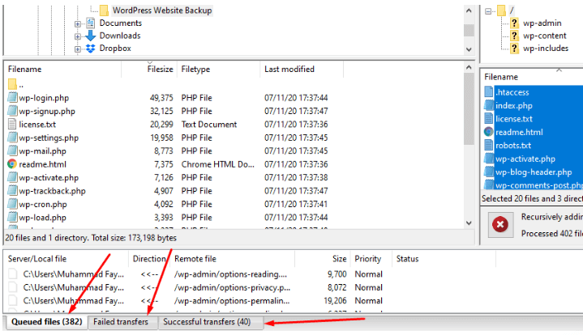Sort local files by Filetype column
The width and height of the screenshot is (583, 335).
coord(219,70)
